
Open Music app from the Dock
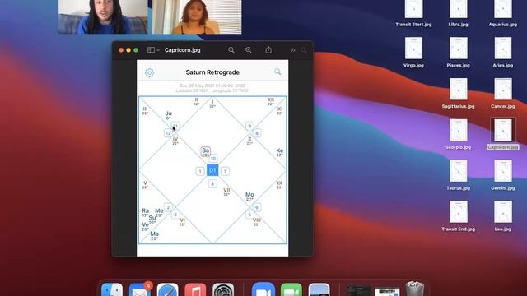195,289
